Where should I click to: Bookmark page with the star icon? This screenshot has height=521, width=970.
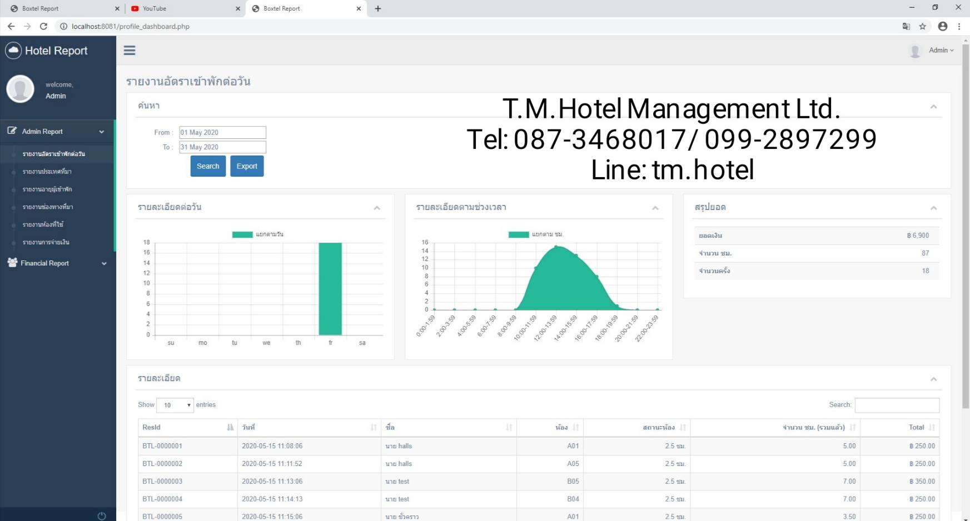[923, 26]
